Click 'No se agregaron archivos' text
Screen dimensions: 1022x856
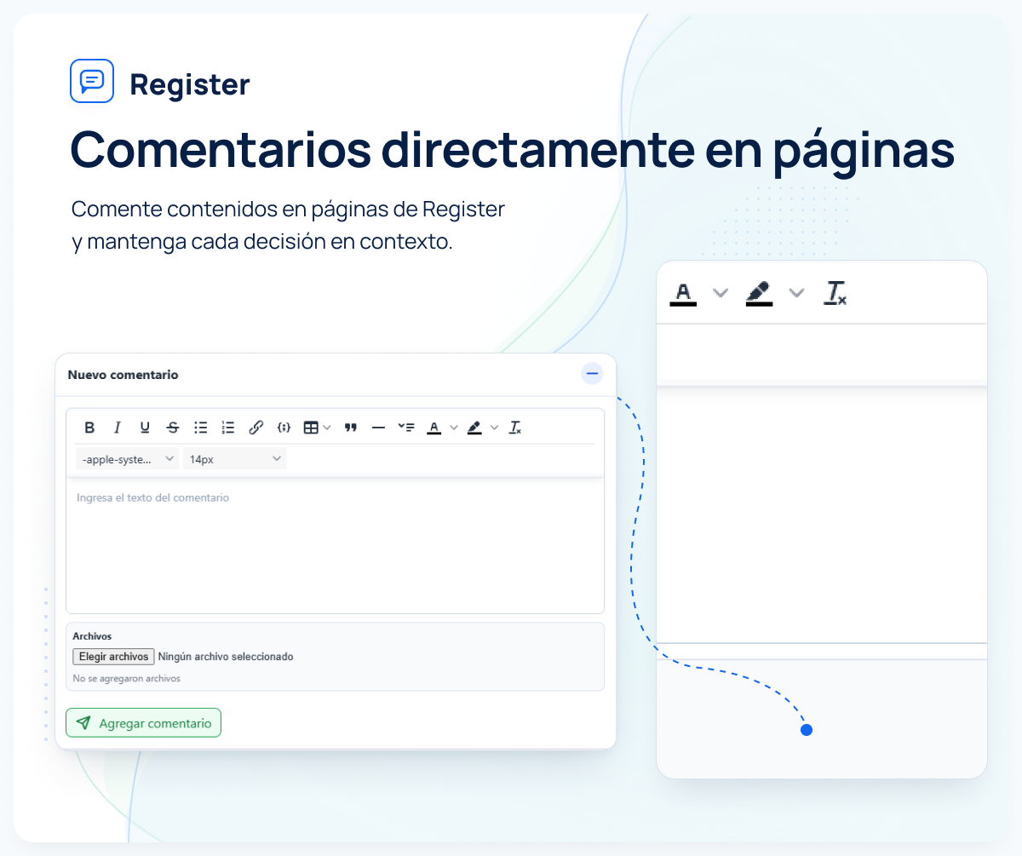click(127, 679)
